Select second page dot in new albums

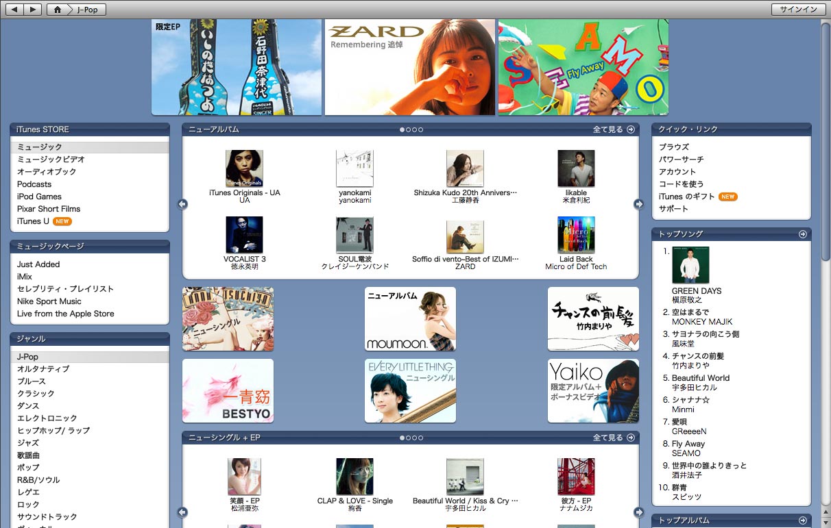point(408,129)
